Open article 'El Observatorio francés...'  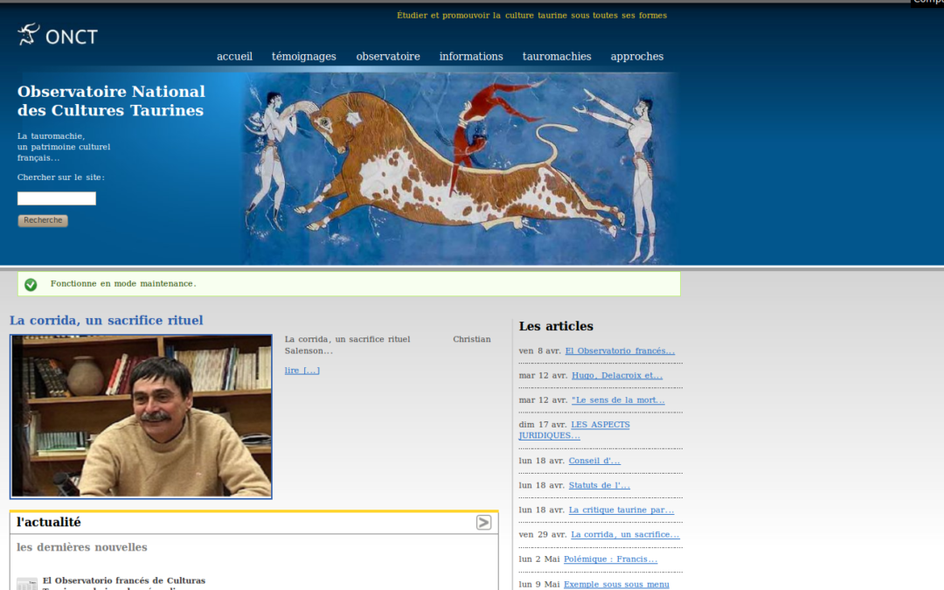tap(620, 351)
